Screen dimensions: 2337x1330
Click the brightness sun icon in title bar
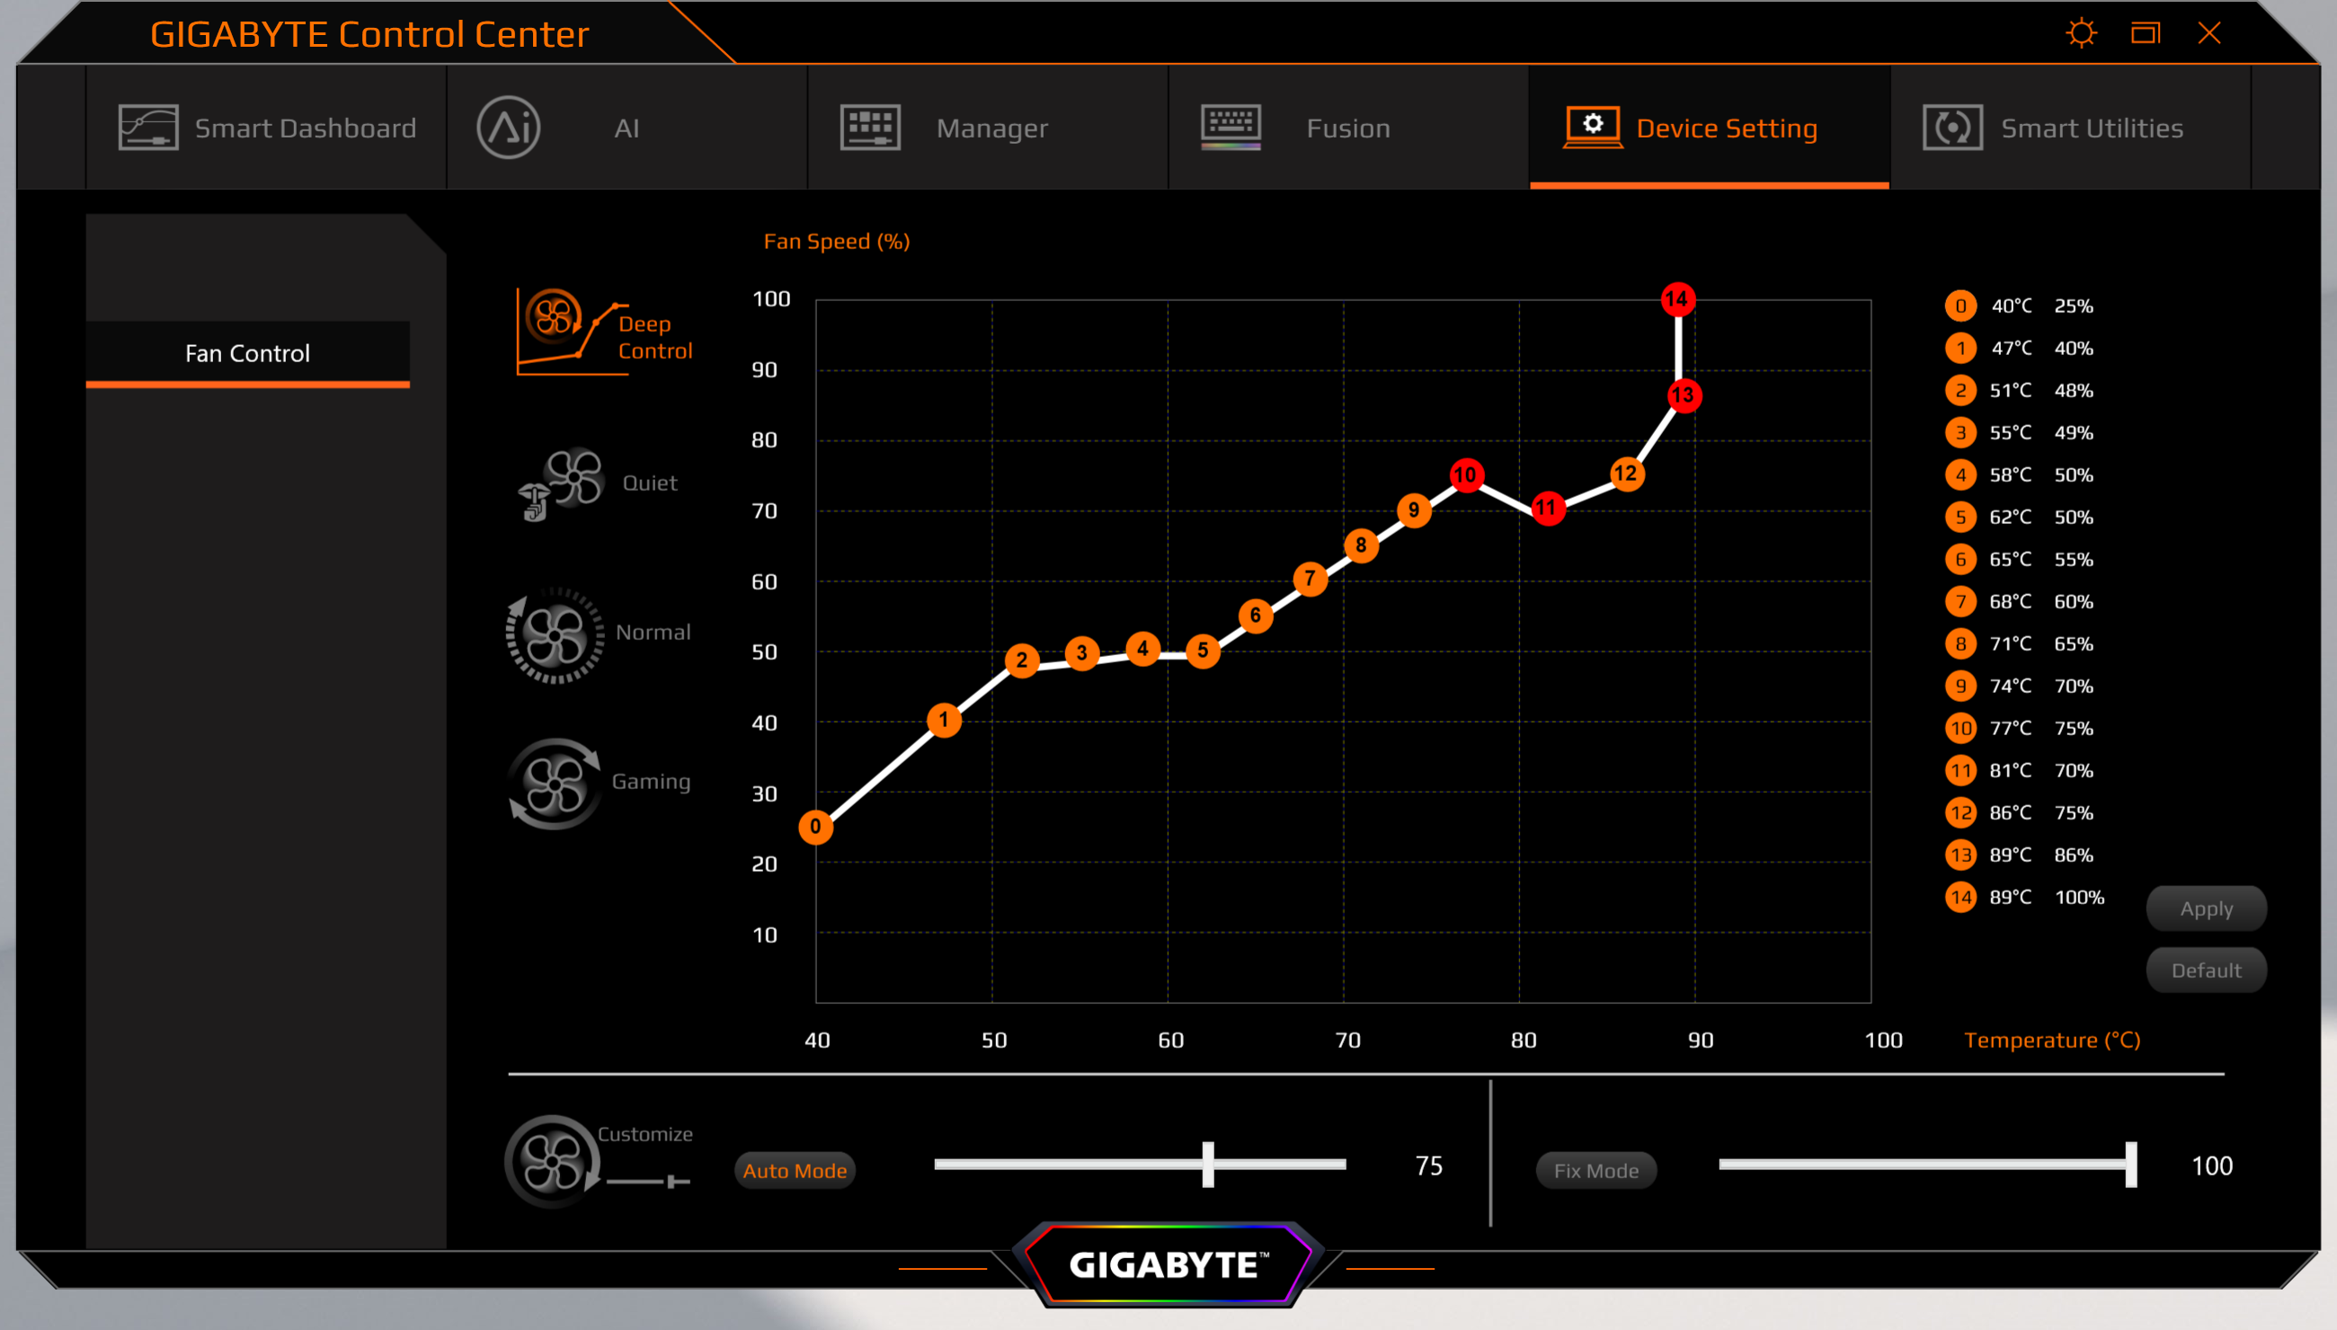[x=2081, y=34]
